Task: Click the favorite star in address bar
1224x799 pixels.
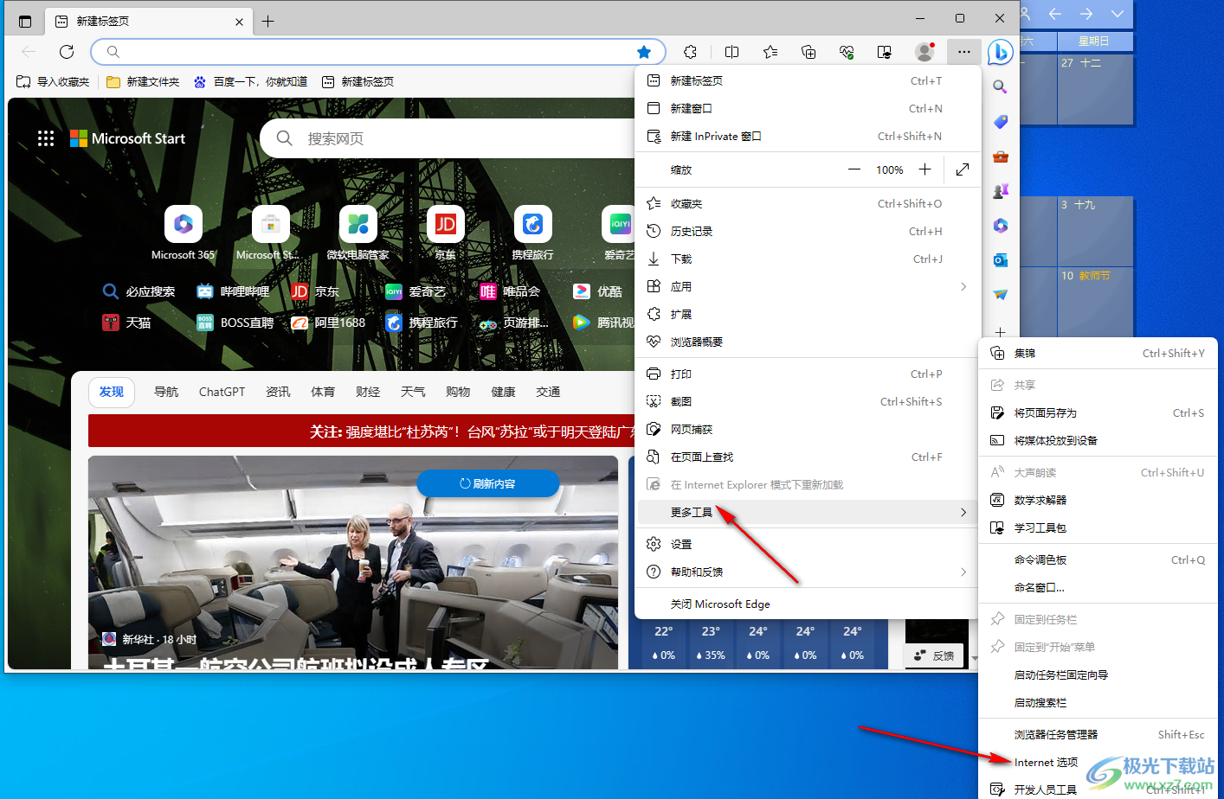Action: click(644, 52)
